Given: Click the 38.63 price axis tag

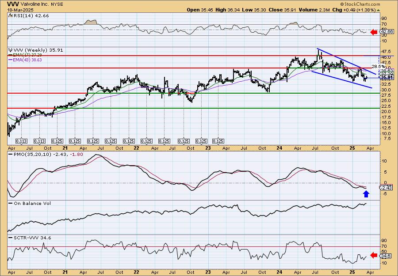Looking at the screenshot, I should pos(387,71).
